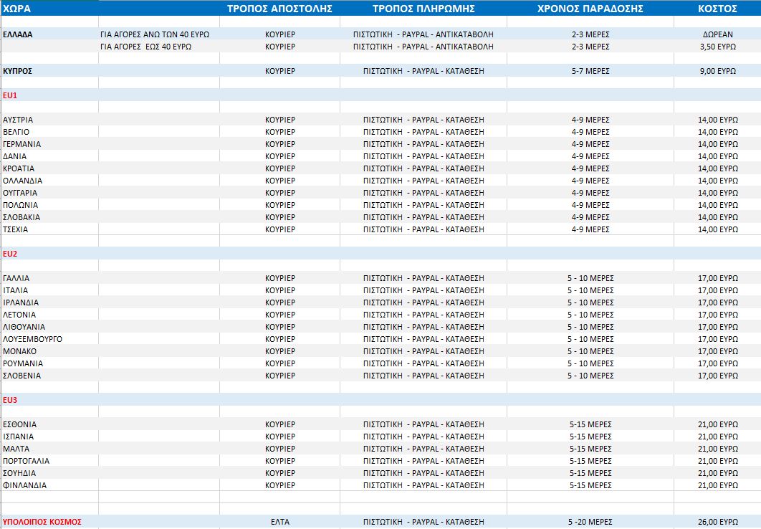Click the 17,00 ΕΥΡΩ cost in ΓΑΛΛΙΑ row
761x529 pixels.
pos(718,278)
